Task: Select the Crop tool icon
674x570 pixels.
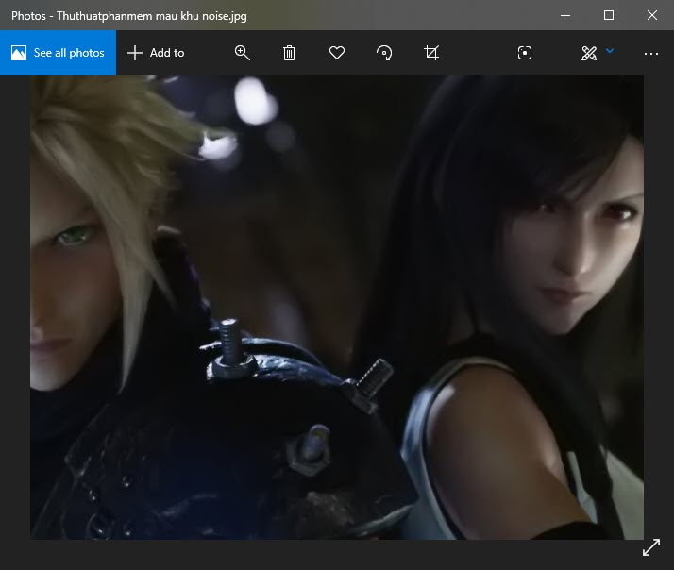Action: [431, 53]
